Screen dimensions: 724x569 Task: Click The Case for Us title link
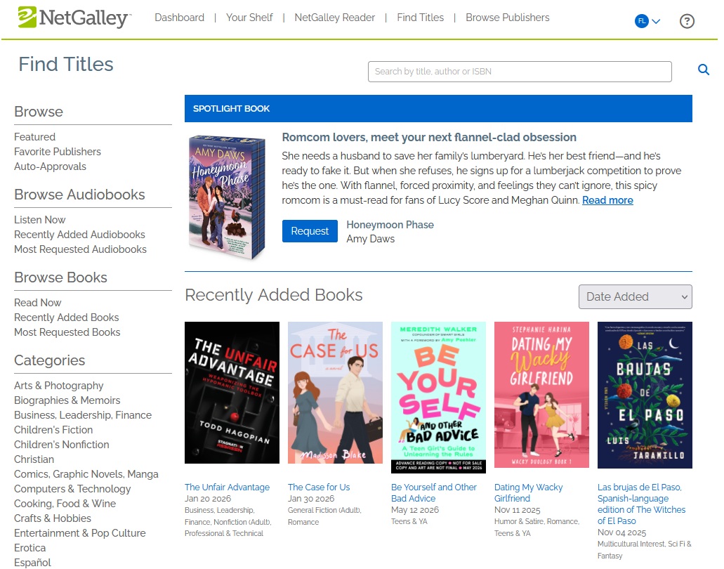coord(319,487)
